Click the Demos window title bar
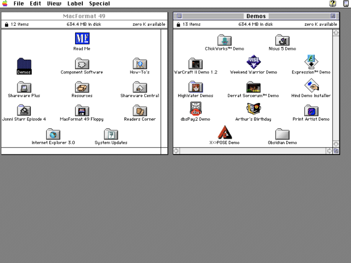 (x=256, y=16)
